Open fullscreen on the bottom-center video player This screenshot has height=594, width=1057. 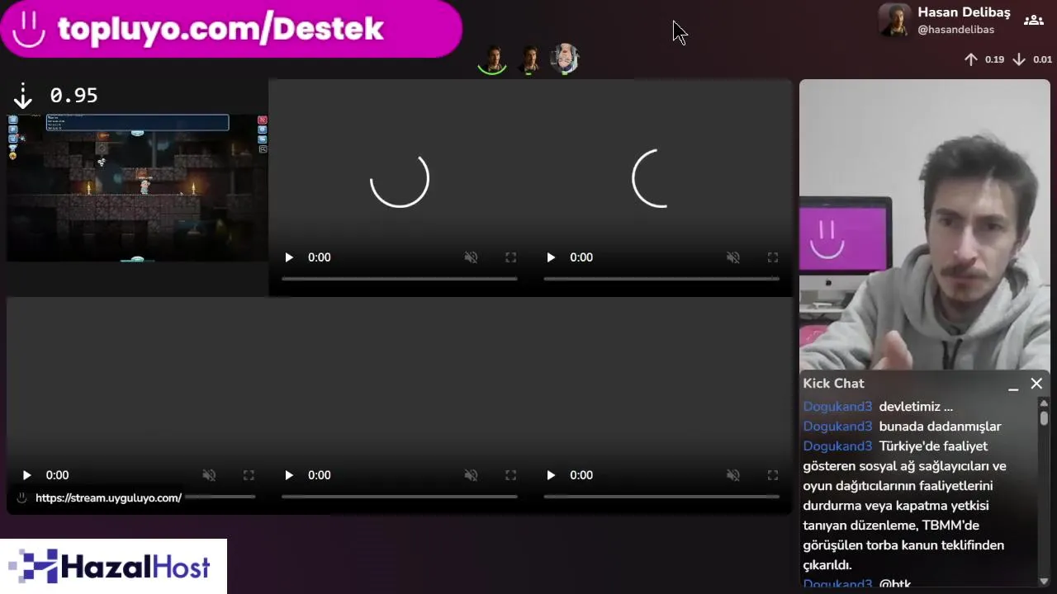pyautogui.click(x=510, y=475)
